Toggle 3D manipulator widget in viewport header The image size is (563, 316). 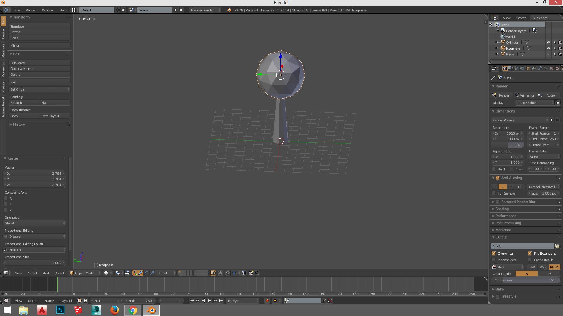pos(135,273)
